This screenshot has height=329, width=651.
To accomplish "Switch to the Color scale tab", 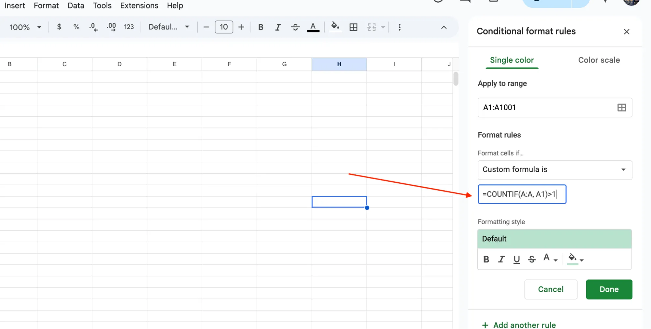I will [599, 60].
